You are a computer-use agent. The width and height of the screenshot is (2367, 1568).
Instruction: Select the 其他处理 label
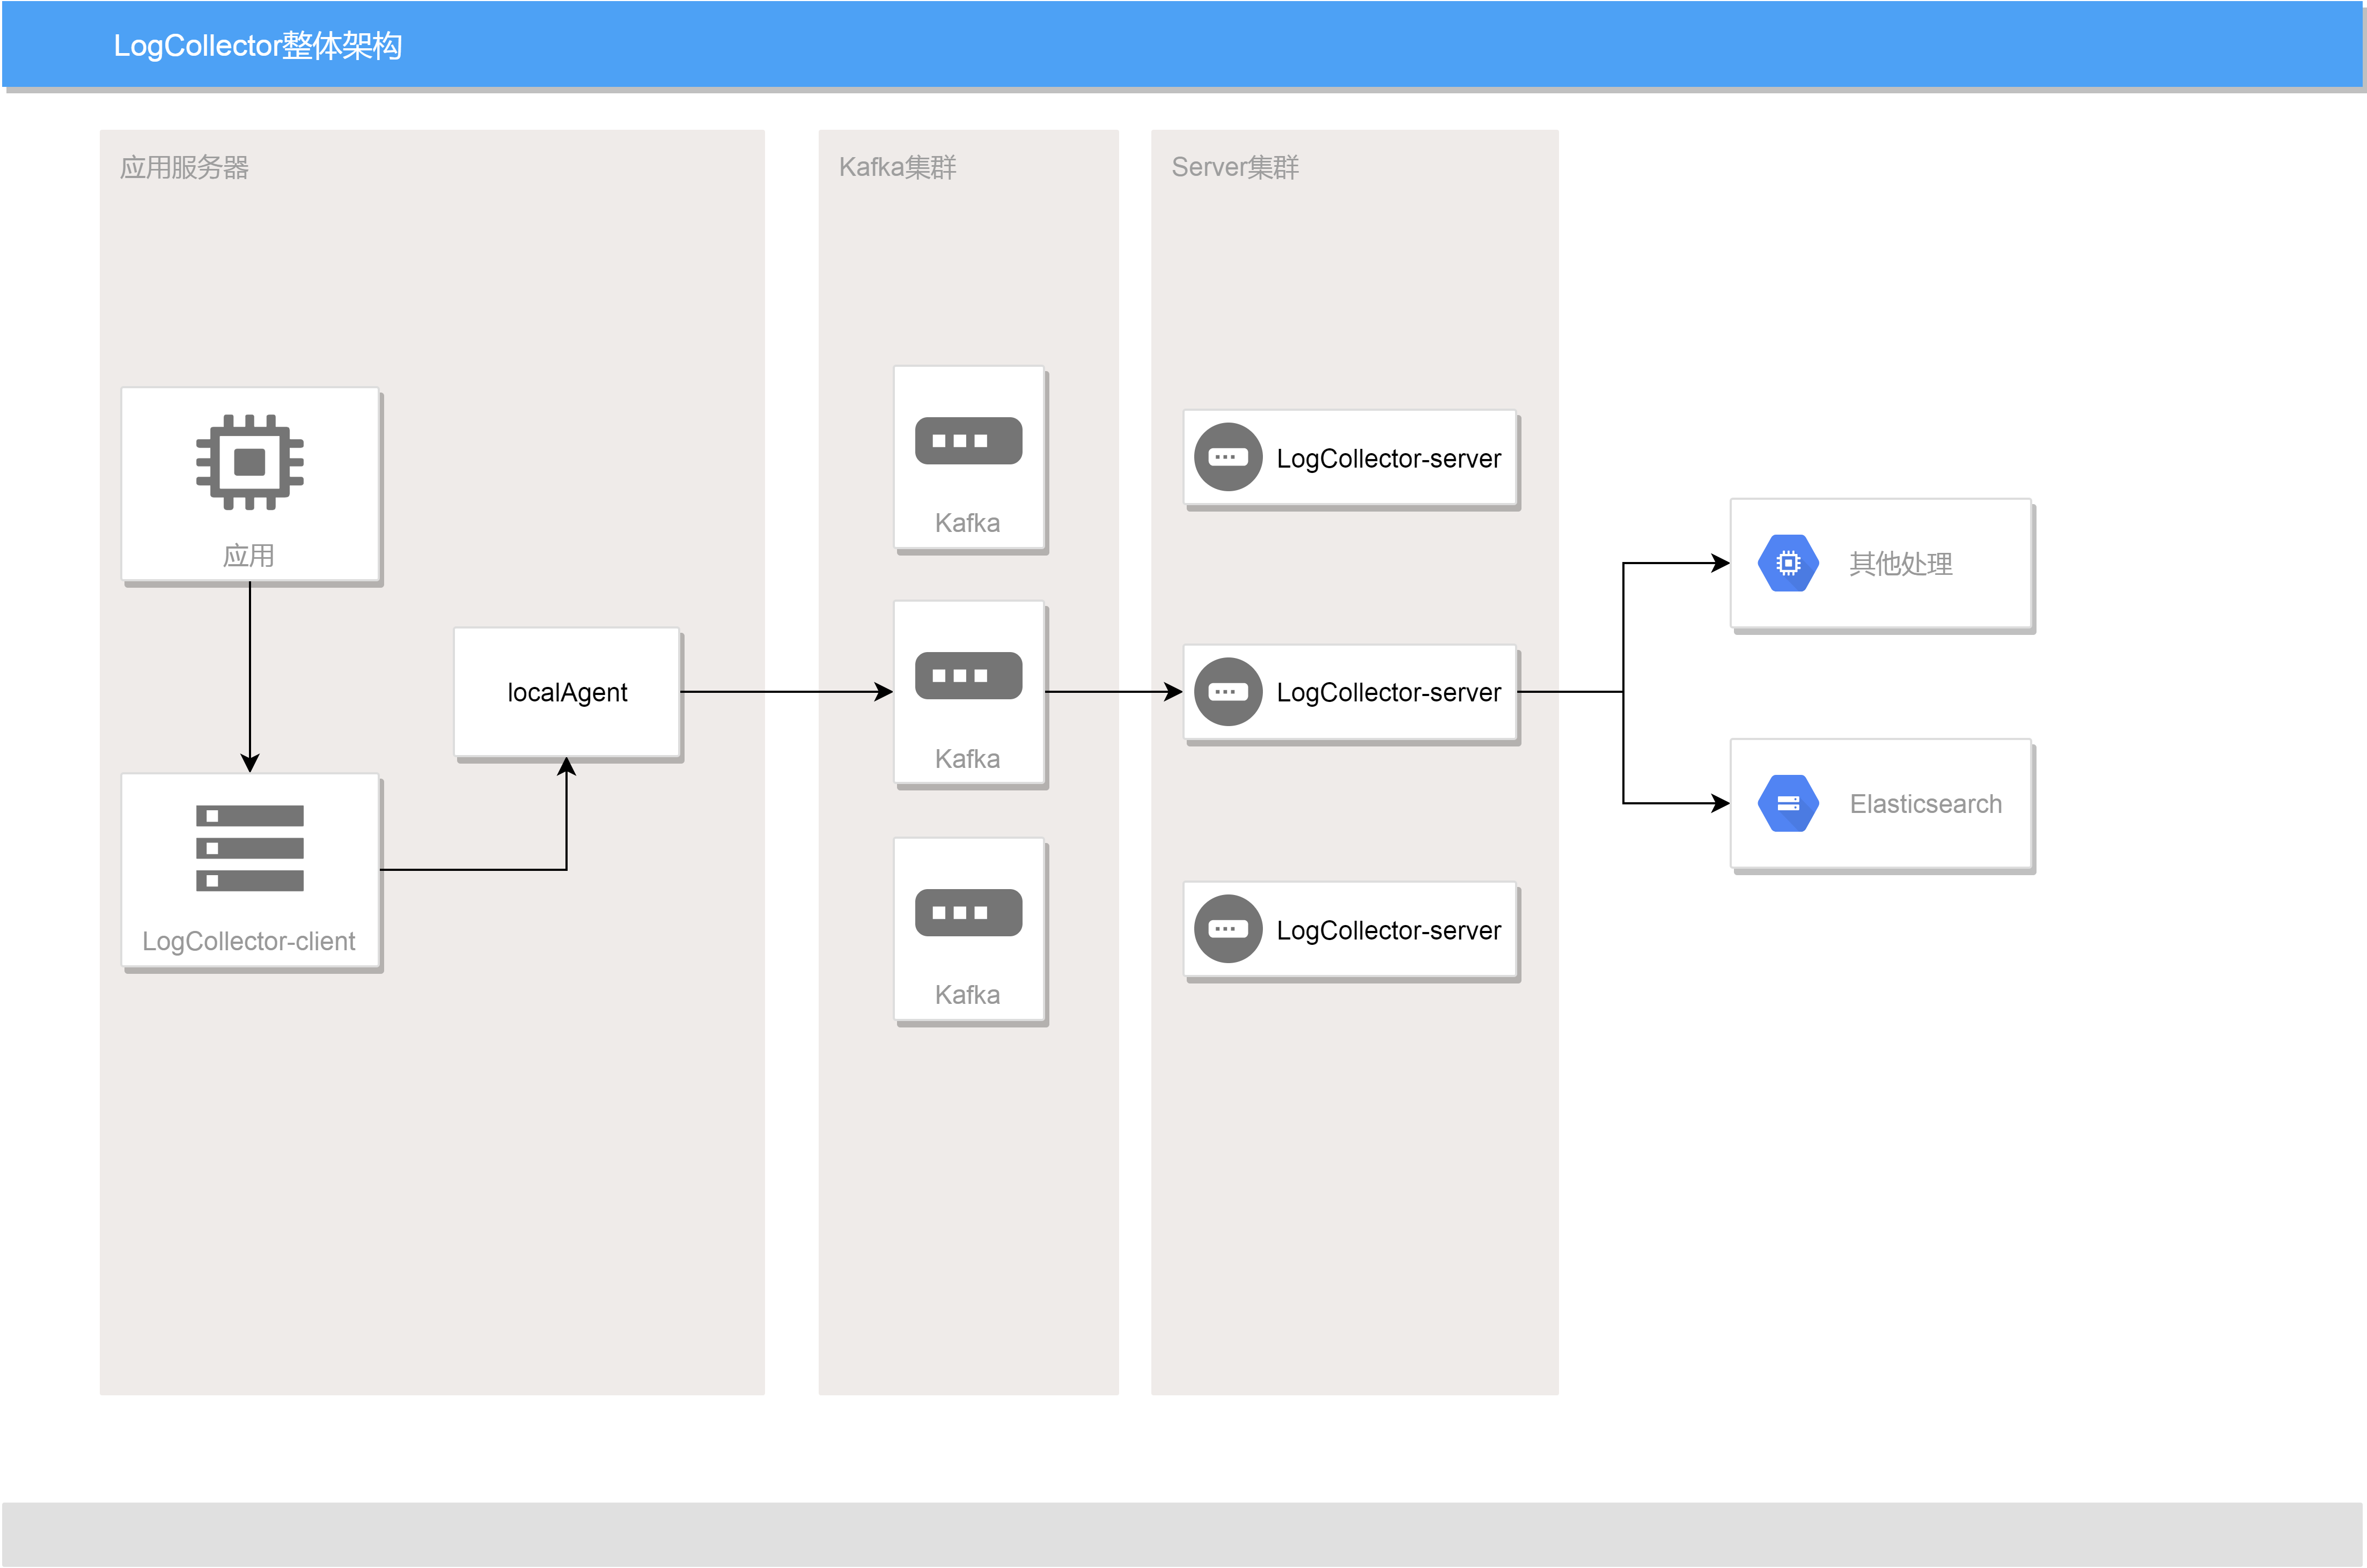(1900, 564)
